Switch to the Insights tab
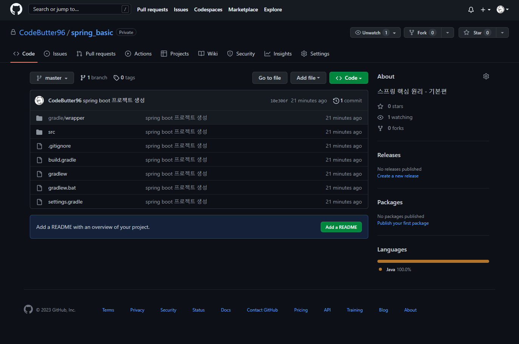This screenshot has width=519, height=344. coord(278,54)
